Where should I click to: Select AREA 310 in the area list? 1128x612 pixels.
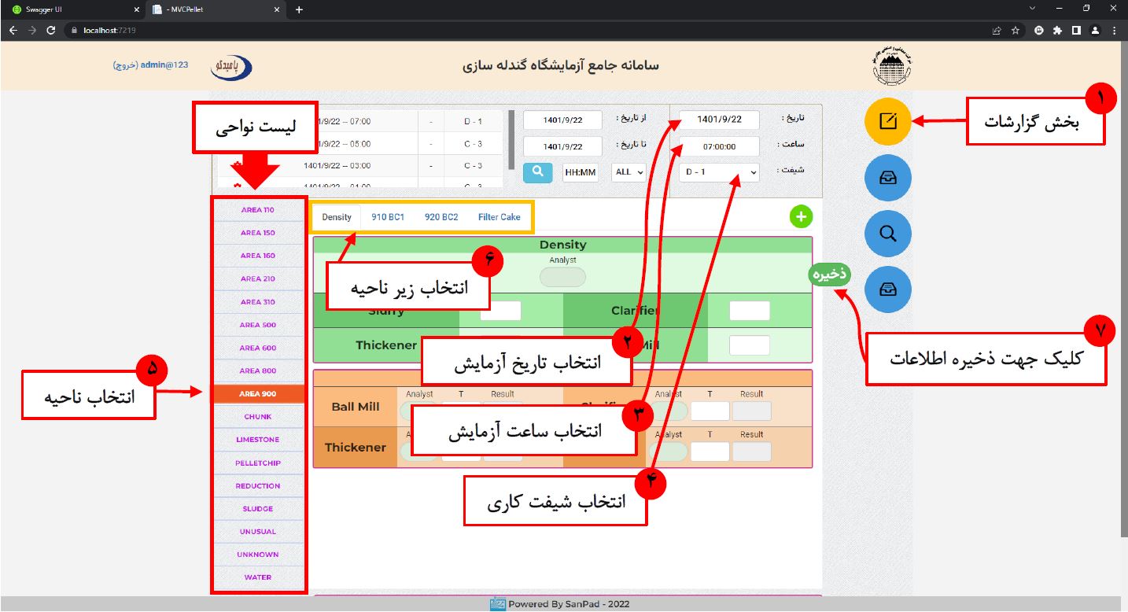coord(257,302)
